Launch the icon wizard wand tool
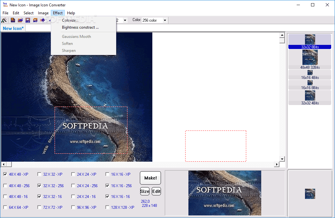335x218 pixels. coord(4,20)
